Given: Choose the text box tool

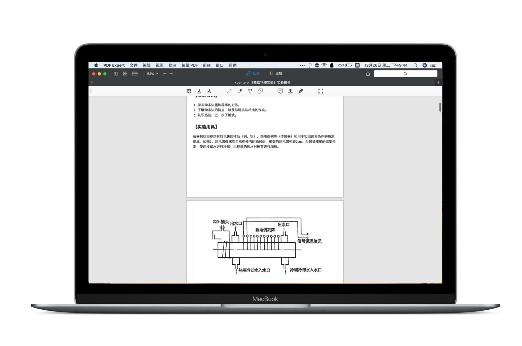Looking at the screenshot, I should tap(250, 91).
